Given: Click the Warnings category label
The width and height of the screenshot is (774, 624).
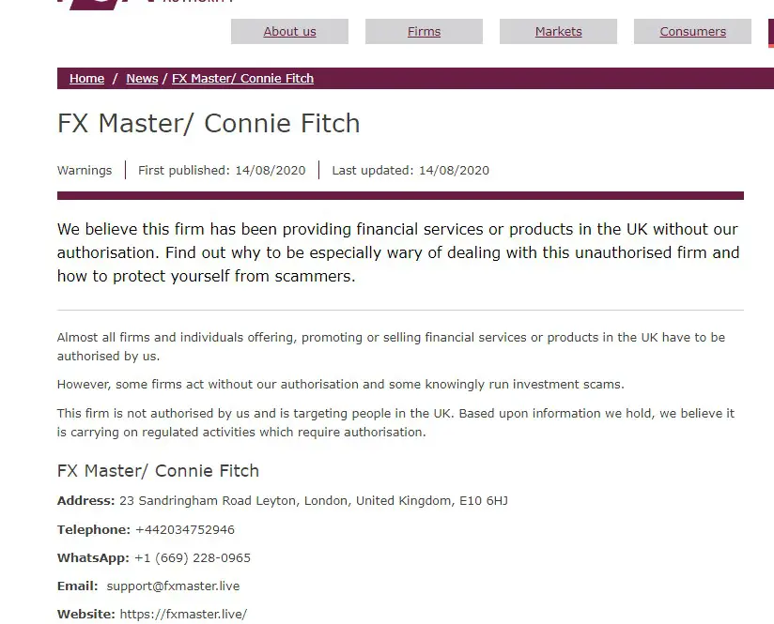Looking at the screenshot, I should pyautogui.click(x=85, y=170).
